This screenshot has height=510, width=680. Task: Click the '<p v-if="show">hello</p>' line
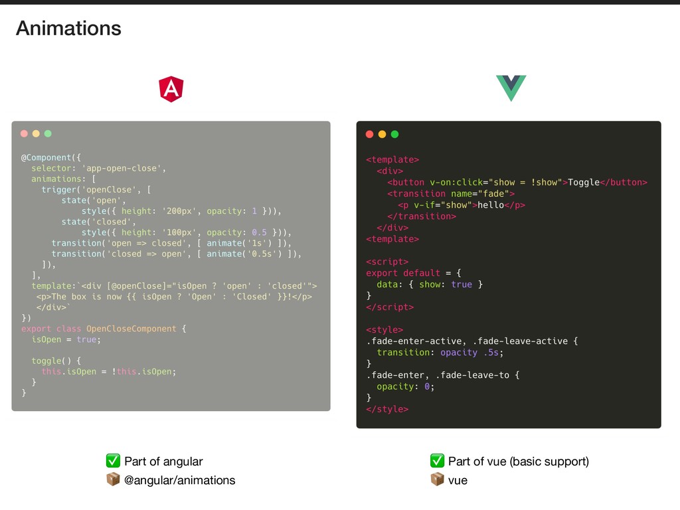462,205
